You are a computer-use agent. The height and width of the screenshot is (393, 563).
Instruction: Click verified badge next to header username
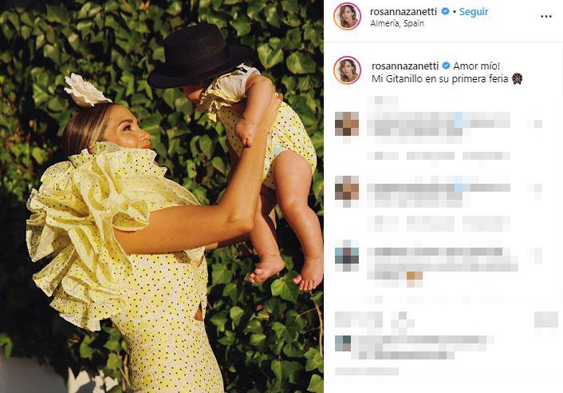445,11
